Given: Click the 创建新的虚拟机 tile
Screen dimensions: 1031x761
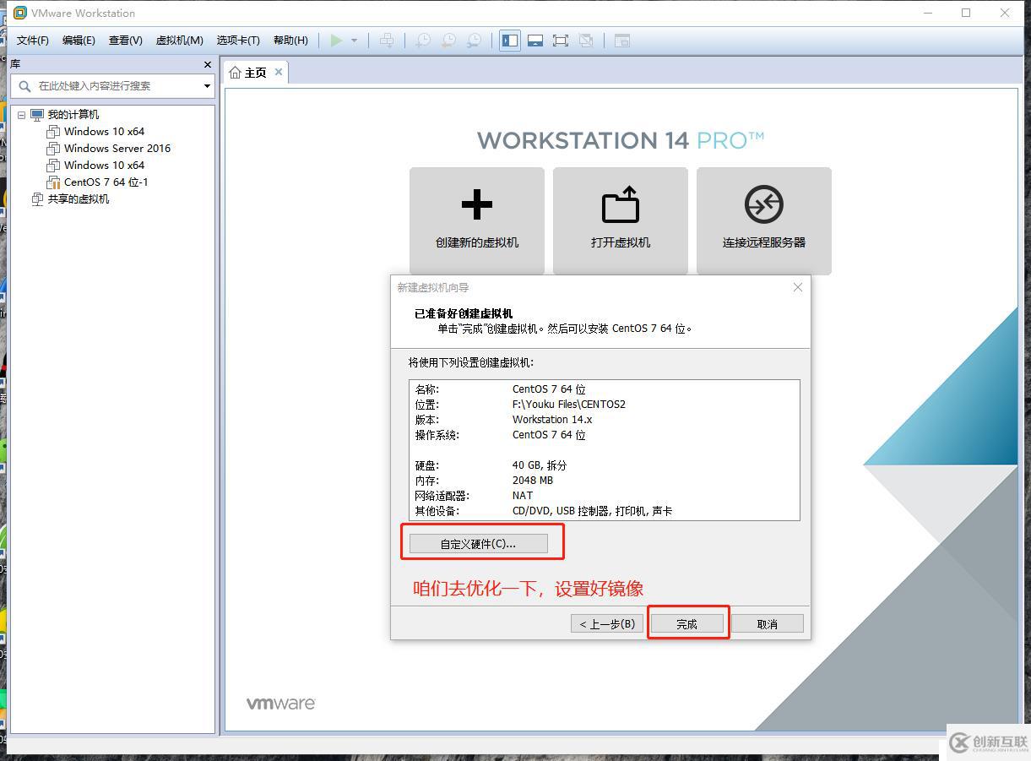Looking at the screenshot, I should coord(477,220).
